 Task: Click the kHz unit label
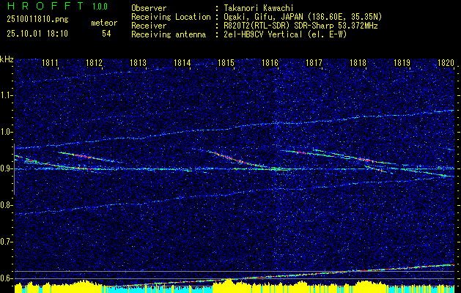point(7,59)
